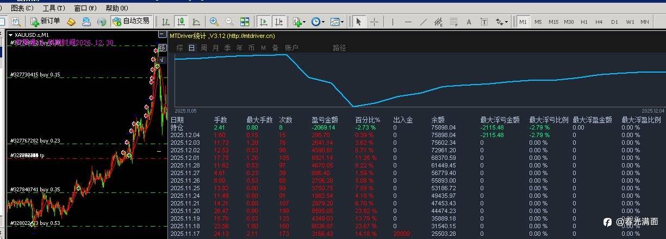Switch to H4 timeframe
Viewport: 666px width, 239px height.
[599, 22]
